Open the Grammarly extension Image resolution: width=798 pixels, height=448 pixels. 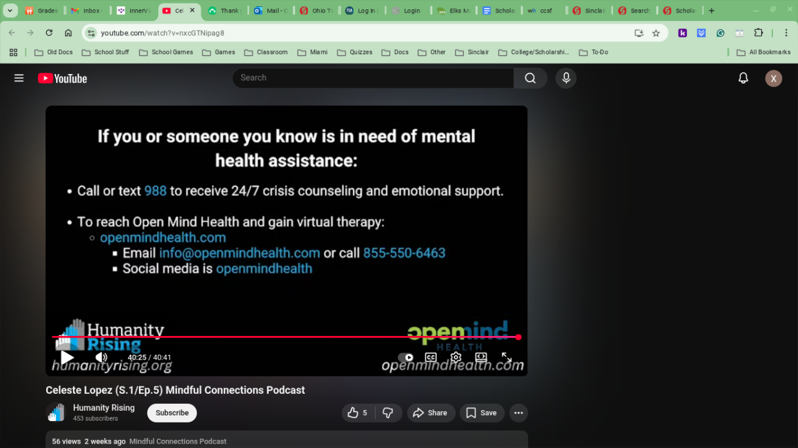tap(720, 33)
